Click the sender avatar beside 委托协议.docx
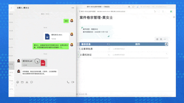 click(x=72, y=34)
